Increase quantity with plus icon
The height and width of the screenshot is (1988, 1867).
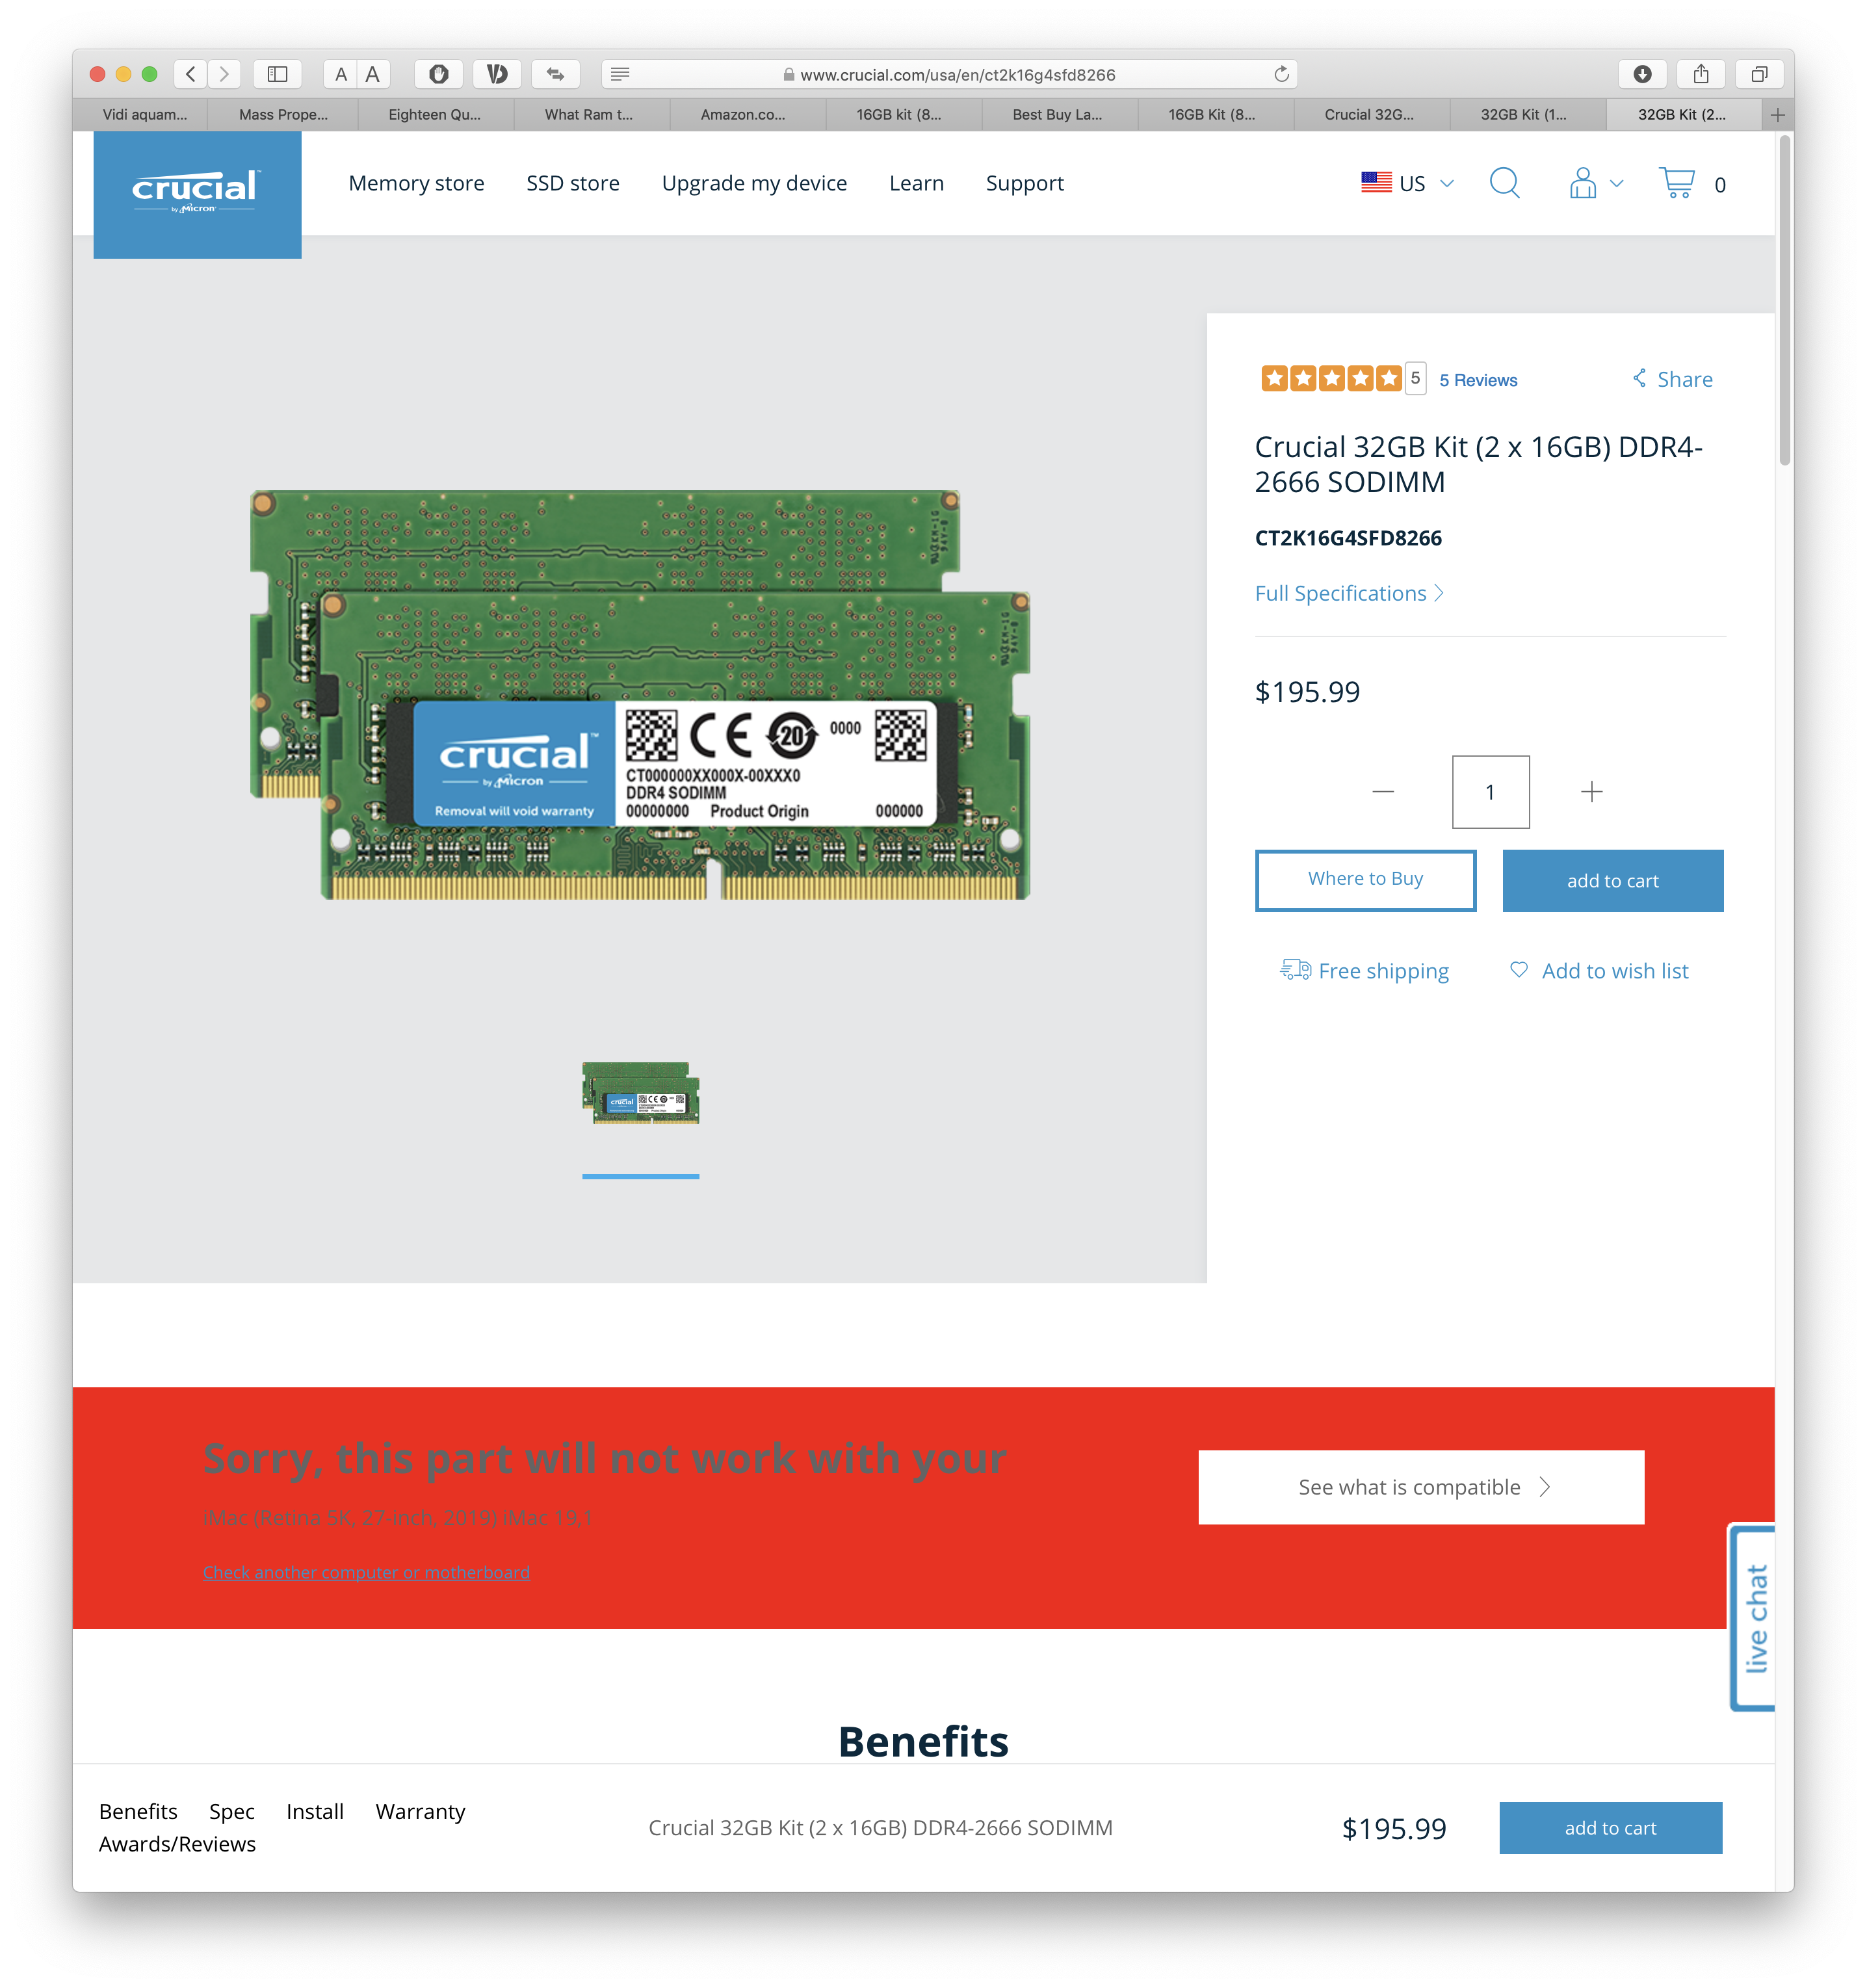(x=1591, y=792)
